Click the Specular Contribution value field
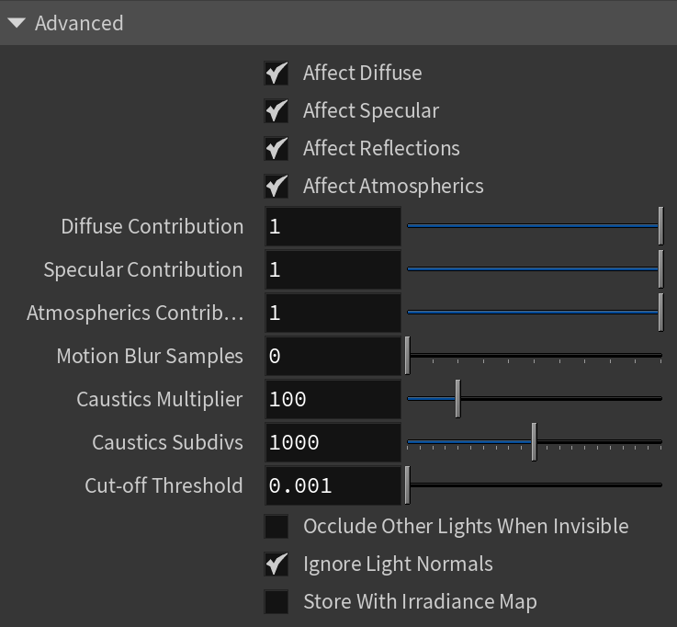 [x=333, y=270]
